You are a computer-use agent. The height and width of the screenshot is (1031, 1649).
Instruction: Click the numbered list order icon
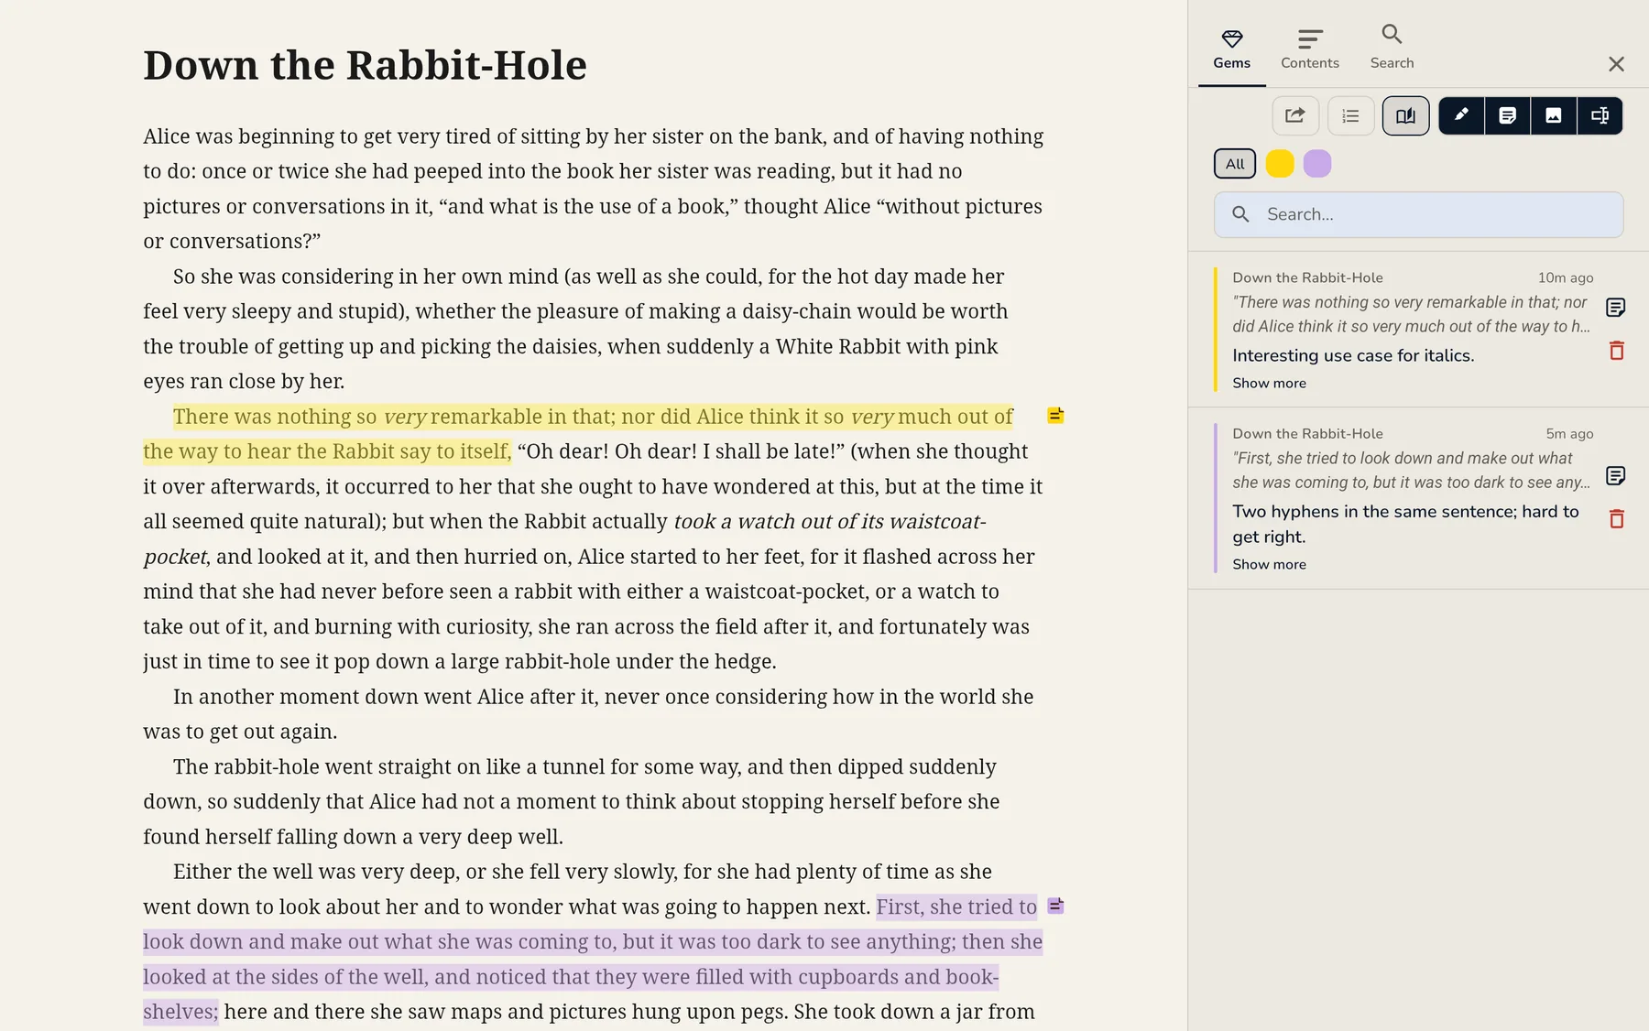1350,115
